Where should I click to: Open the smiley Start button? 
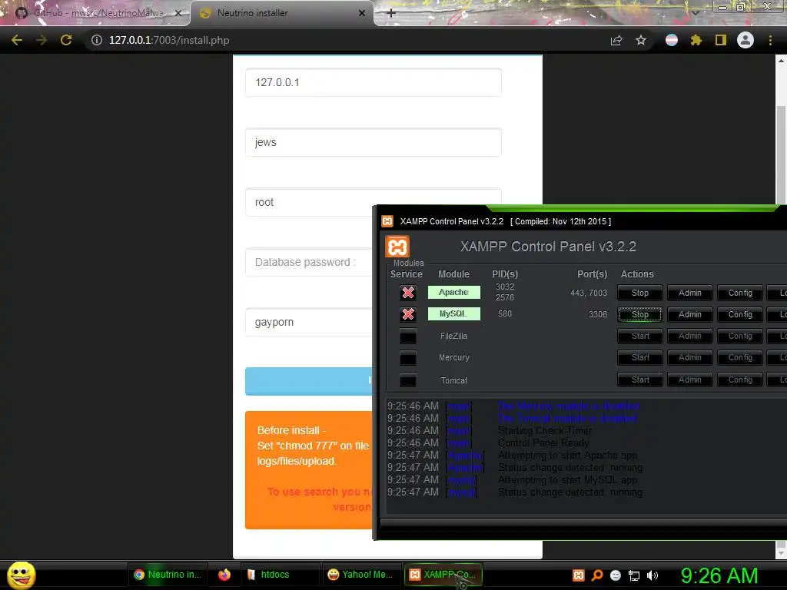(21, 575)
